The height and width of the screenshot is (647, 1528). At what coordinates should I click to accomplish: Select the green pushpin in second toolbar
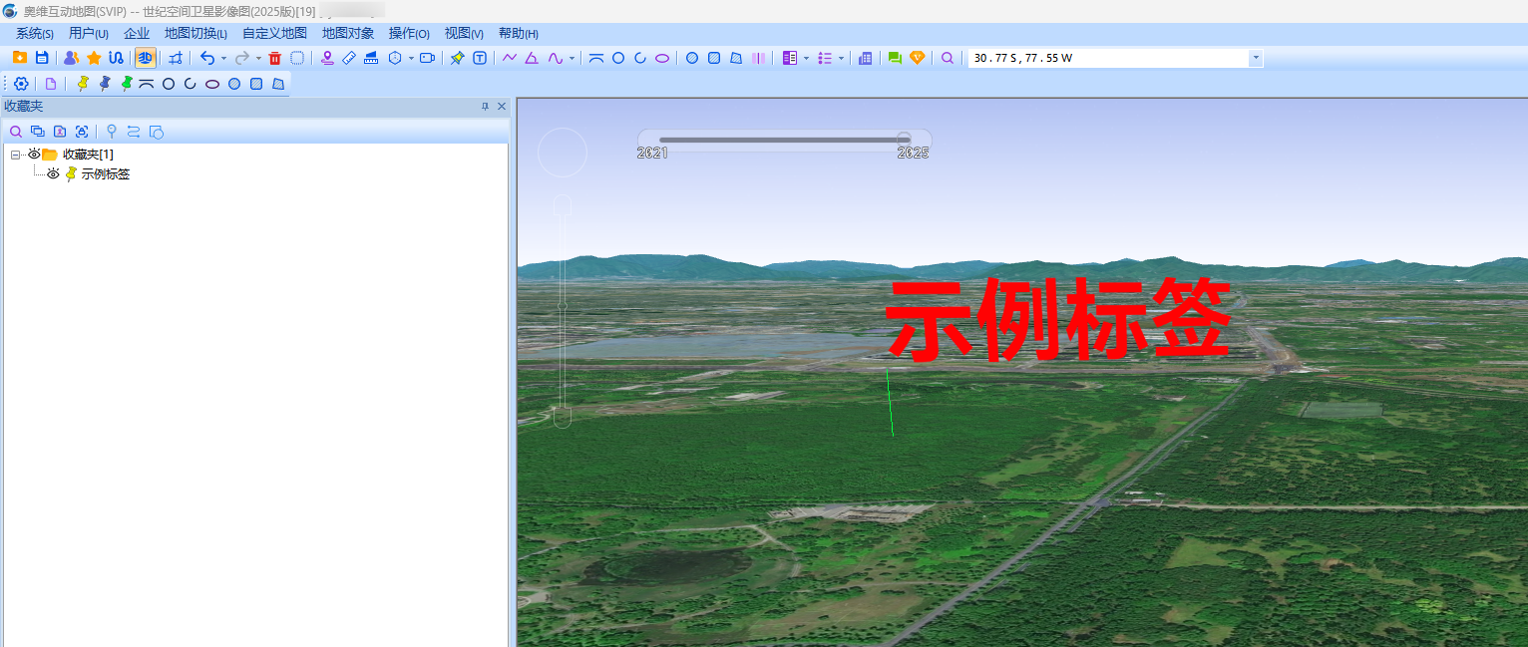(127, 84)
